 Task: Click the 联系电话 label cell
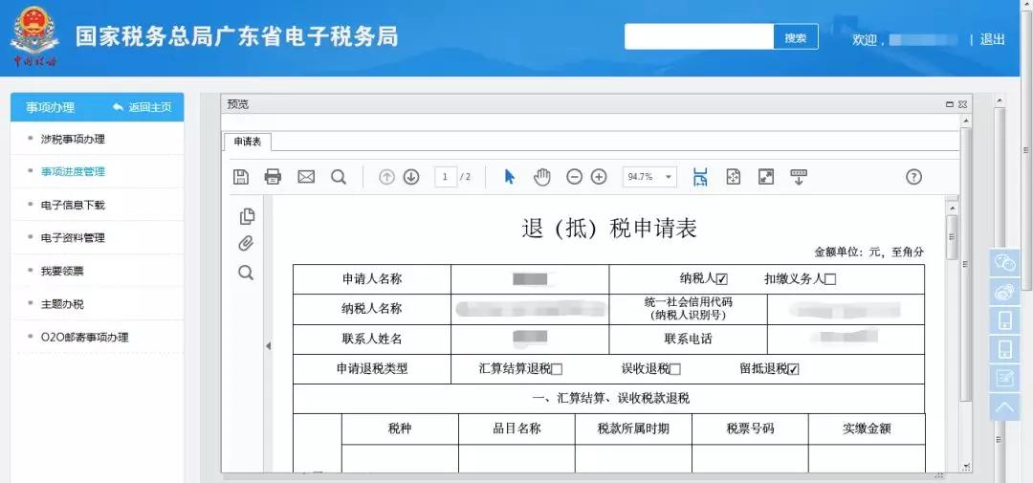(688, 340)
